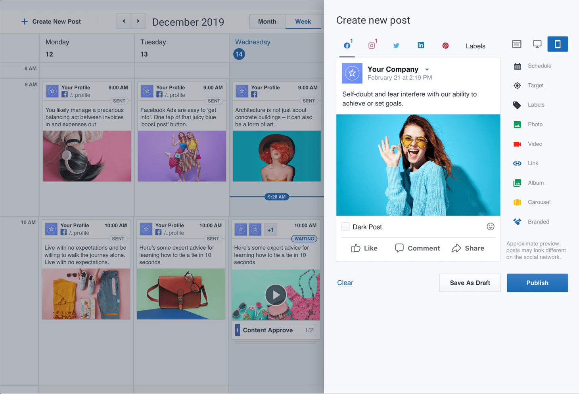Play the video in the Waiting post

pyautogui.click(x=276, y=295)
